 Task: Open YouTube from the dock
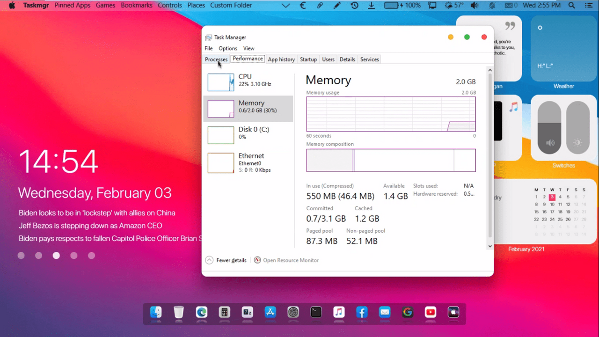coord(430,312)
